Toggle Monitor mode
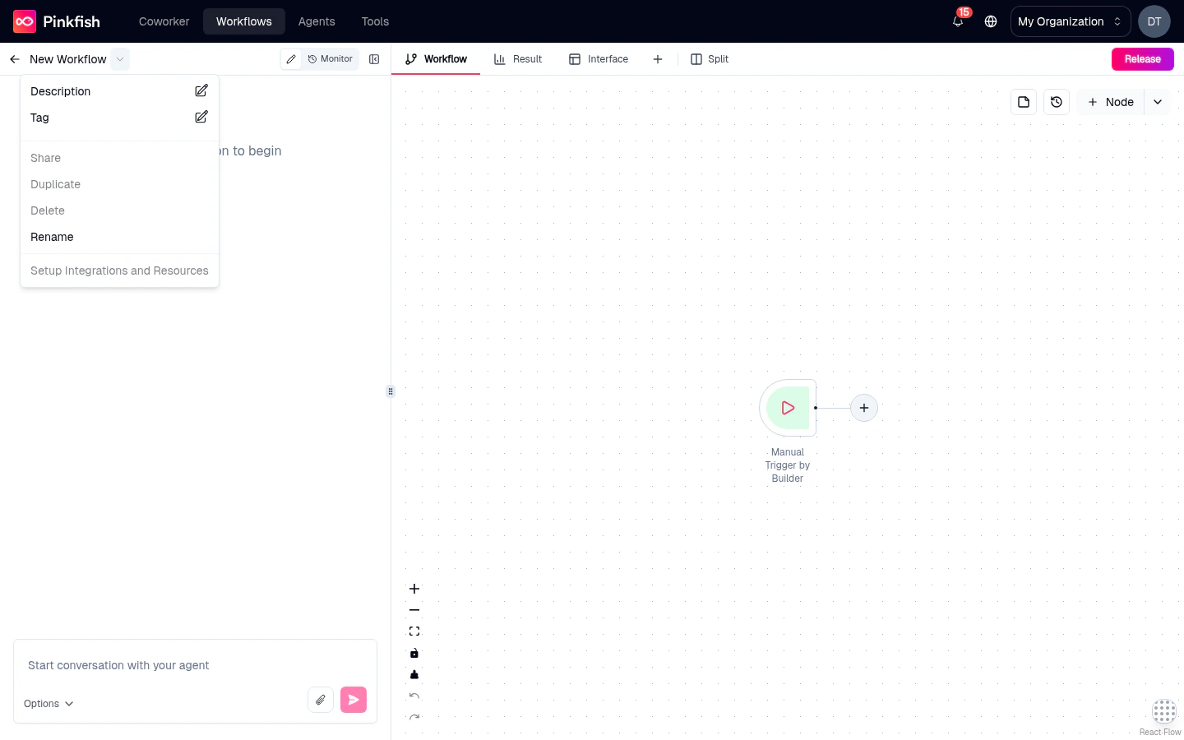Image resolution: width=1184 pixels, height=740 pixels. coord(331,59)
